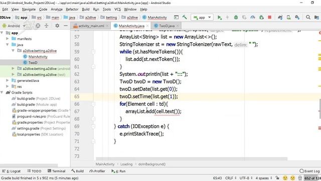
Task: Run the app with the green play button
Action: (x=220, y=18)
